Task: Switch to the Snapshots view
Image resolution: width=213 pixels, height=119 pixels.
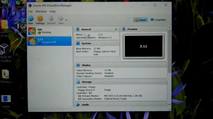Action: (158, 20)
